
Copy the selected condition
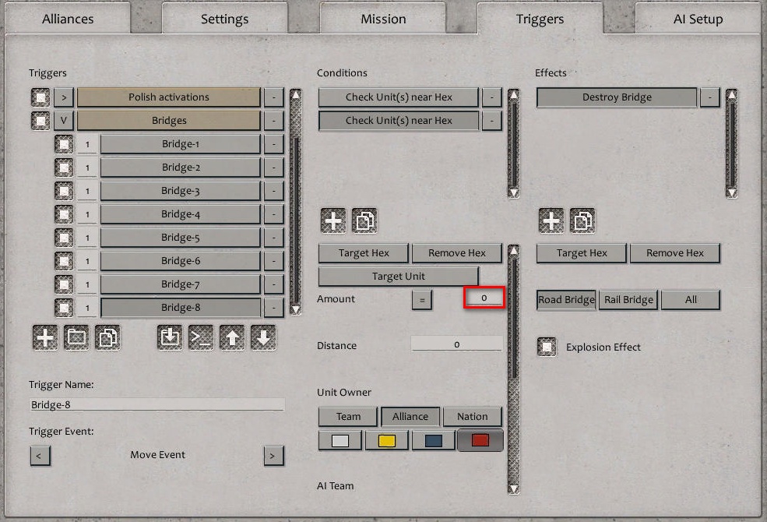coord(364,220)
